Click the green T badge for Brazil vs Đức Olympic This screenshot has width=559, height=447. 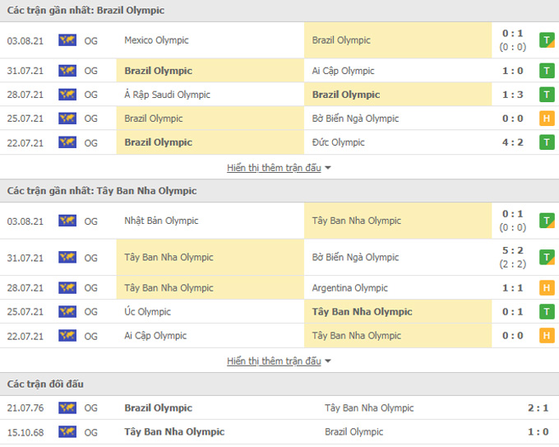pos(545,142)
